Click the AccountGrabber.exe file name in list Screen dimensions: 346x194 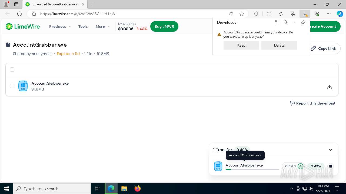pos(50,83)
